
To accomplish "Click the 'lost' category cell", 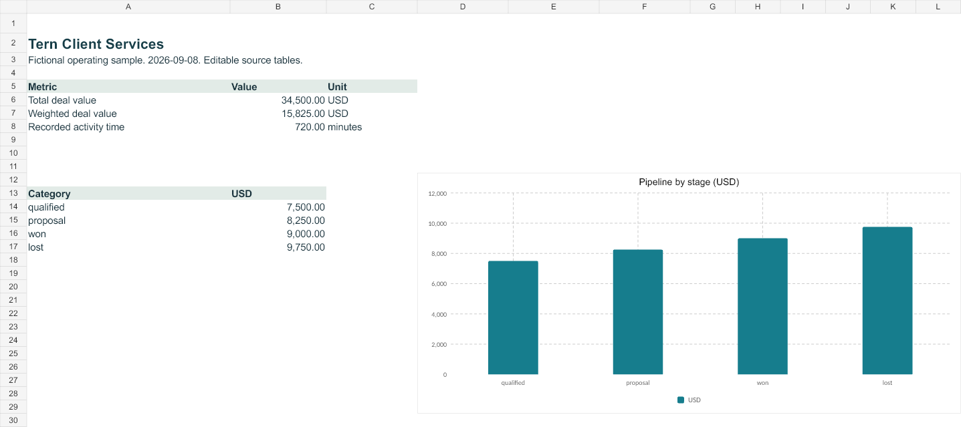I will click(x=128, y=247).
